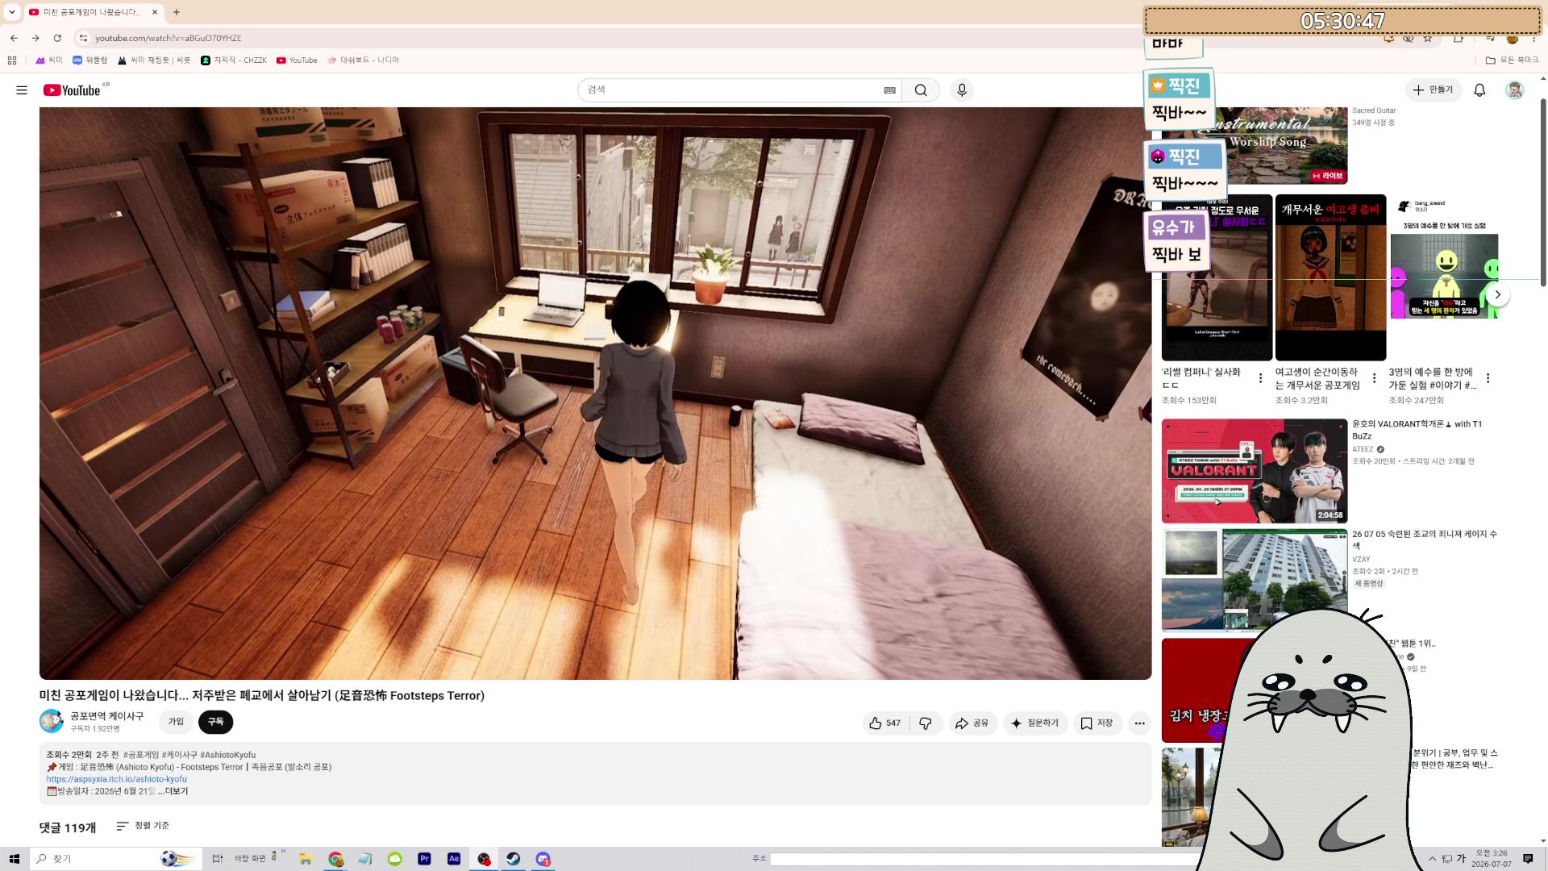Open the YouTube guide hamburger menu
The width and height of the screenshot is (1548, 871).
point(22,90)
